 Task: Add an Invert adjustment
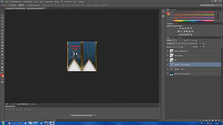pyautogui.click(x=180, y=35)
